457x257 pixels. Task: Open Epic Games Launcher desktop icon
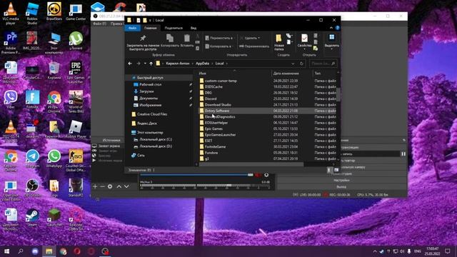pyautogui.click(x=76, y=72)
